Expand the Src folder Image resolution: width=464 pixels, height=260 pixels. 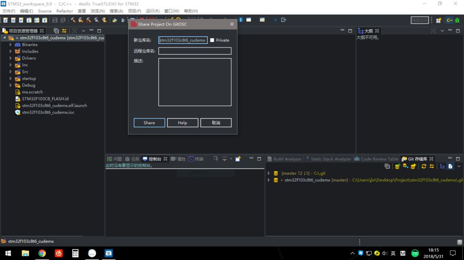(x=11, y=72)
